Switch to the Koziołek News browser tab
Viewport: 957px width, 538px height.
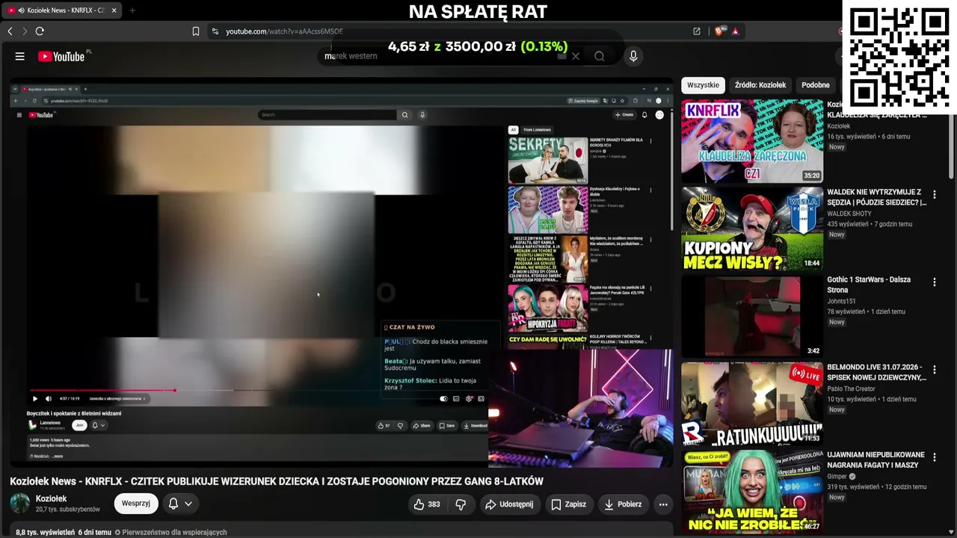pyautogui.click(x=63, y=10)
